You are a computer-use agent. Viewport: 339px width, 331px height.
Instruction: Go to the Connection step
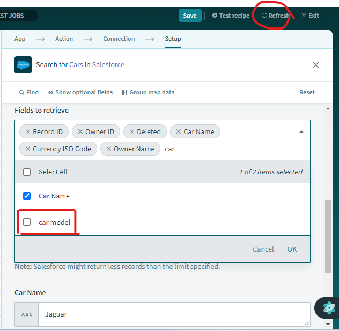click(119, 39)
